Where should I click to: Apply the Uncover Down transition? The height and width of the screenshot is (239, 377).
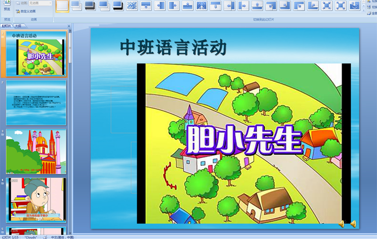click(x=215, y=6)
